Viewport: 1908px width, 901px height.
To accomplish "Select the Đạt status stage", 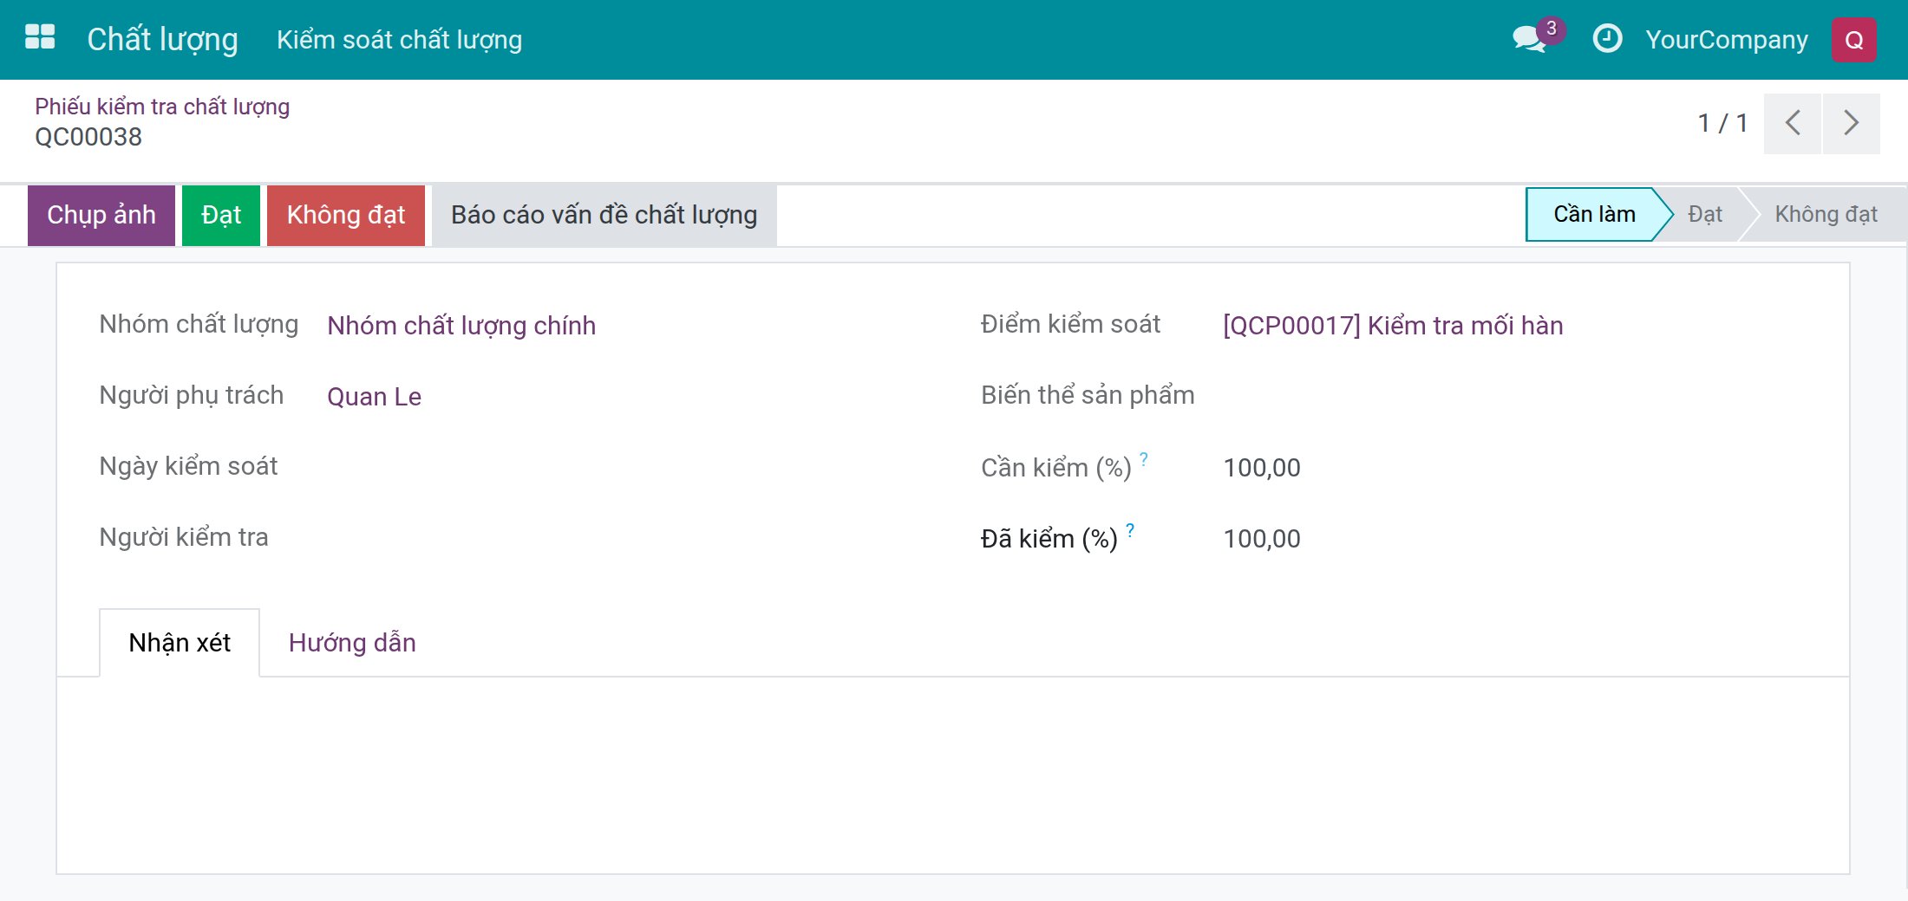I will 1705,214.
